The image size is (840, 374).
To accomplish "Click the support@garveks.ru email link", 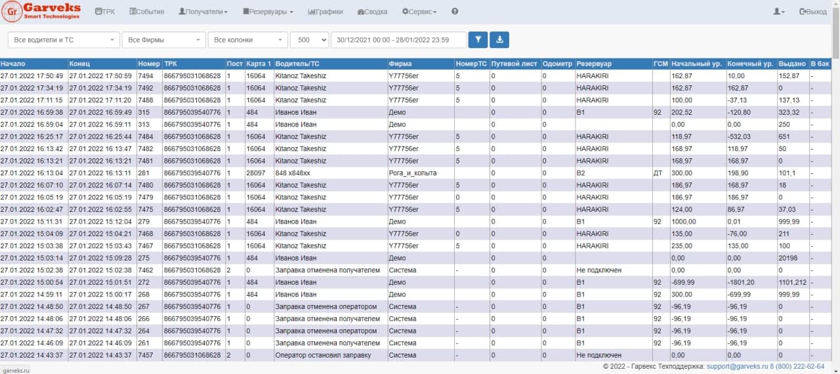I will (x=738, y=366).
